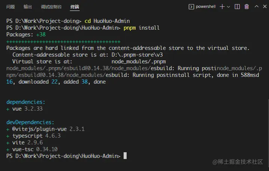
Task: Click the green plus-sign progress line
Action: [x=63, y=42]
